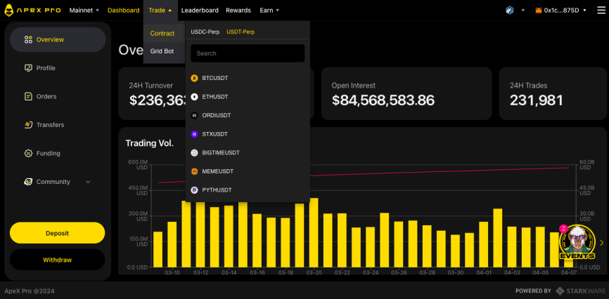The width and height of the screenshot is (609, 299).
Task: Click the BIGTIMEUSDT coin icon
Action: 195,153
